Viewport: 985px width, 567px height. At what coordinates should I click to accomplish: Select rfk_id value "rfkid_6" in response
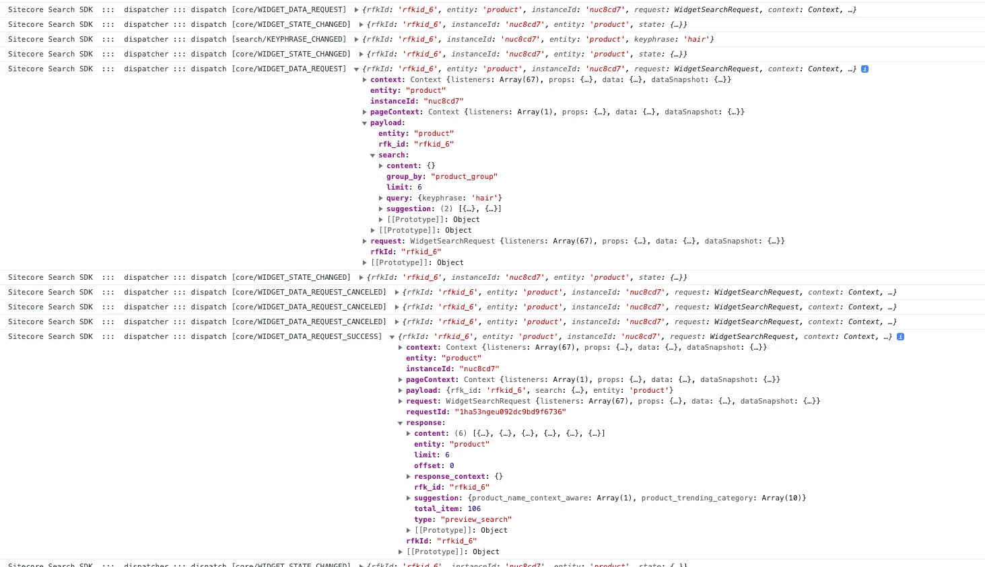[x=470, y=488]
